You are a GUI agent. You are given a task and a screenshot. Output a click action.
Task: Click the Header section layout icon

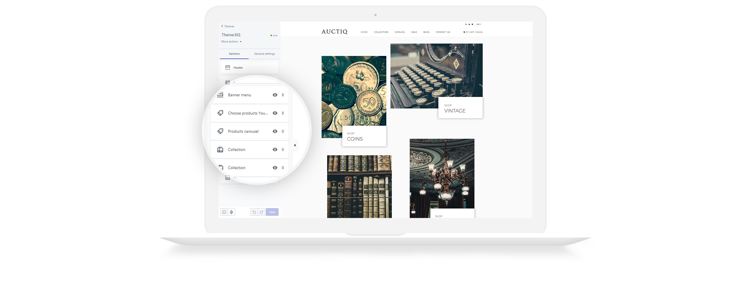[x=228, y=68]
